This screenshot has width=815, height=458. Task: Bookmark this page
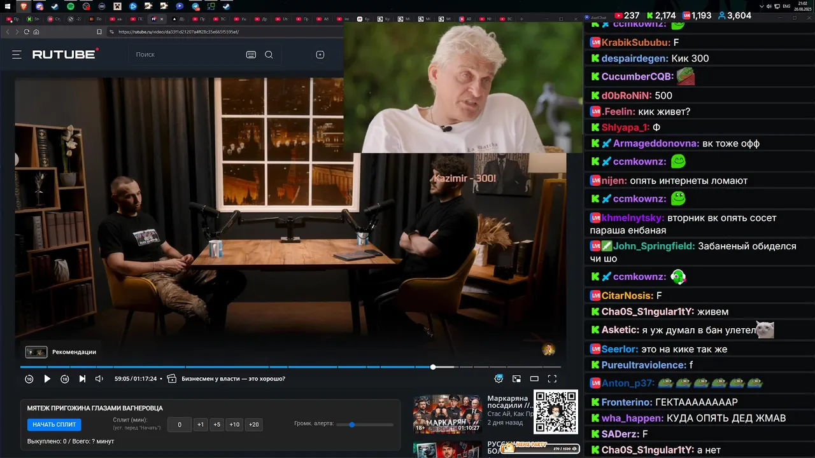tap(99, 32)
